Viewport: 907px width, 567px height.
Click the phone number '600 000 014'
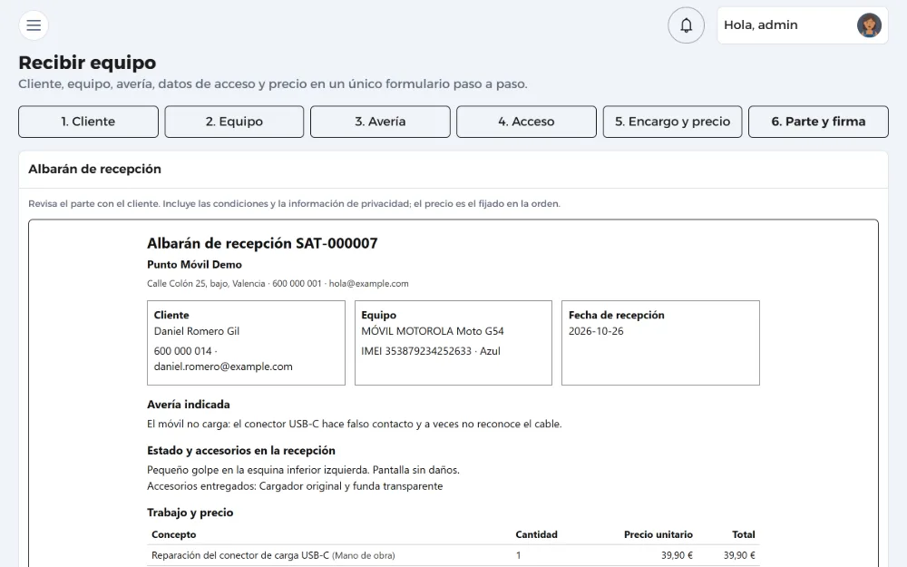[183, 350]
